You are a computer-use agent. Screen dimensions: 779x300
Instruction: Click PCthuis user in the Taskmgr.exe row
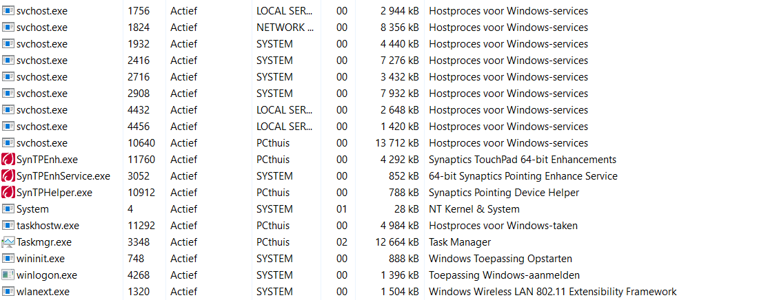coord(273,242)
